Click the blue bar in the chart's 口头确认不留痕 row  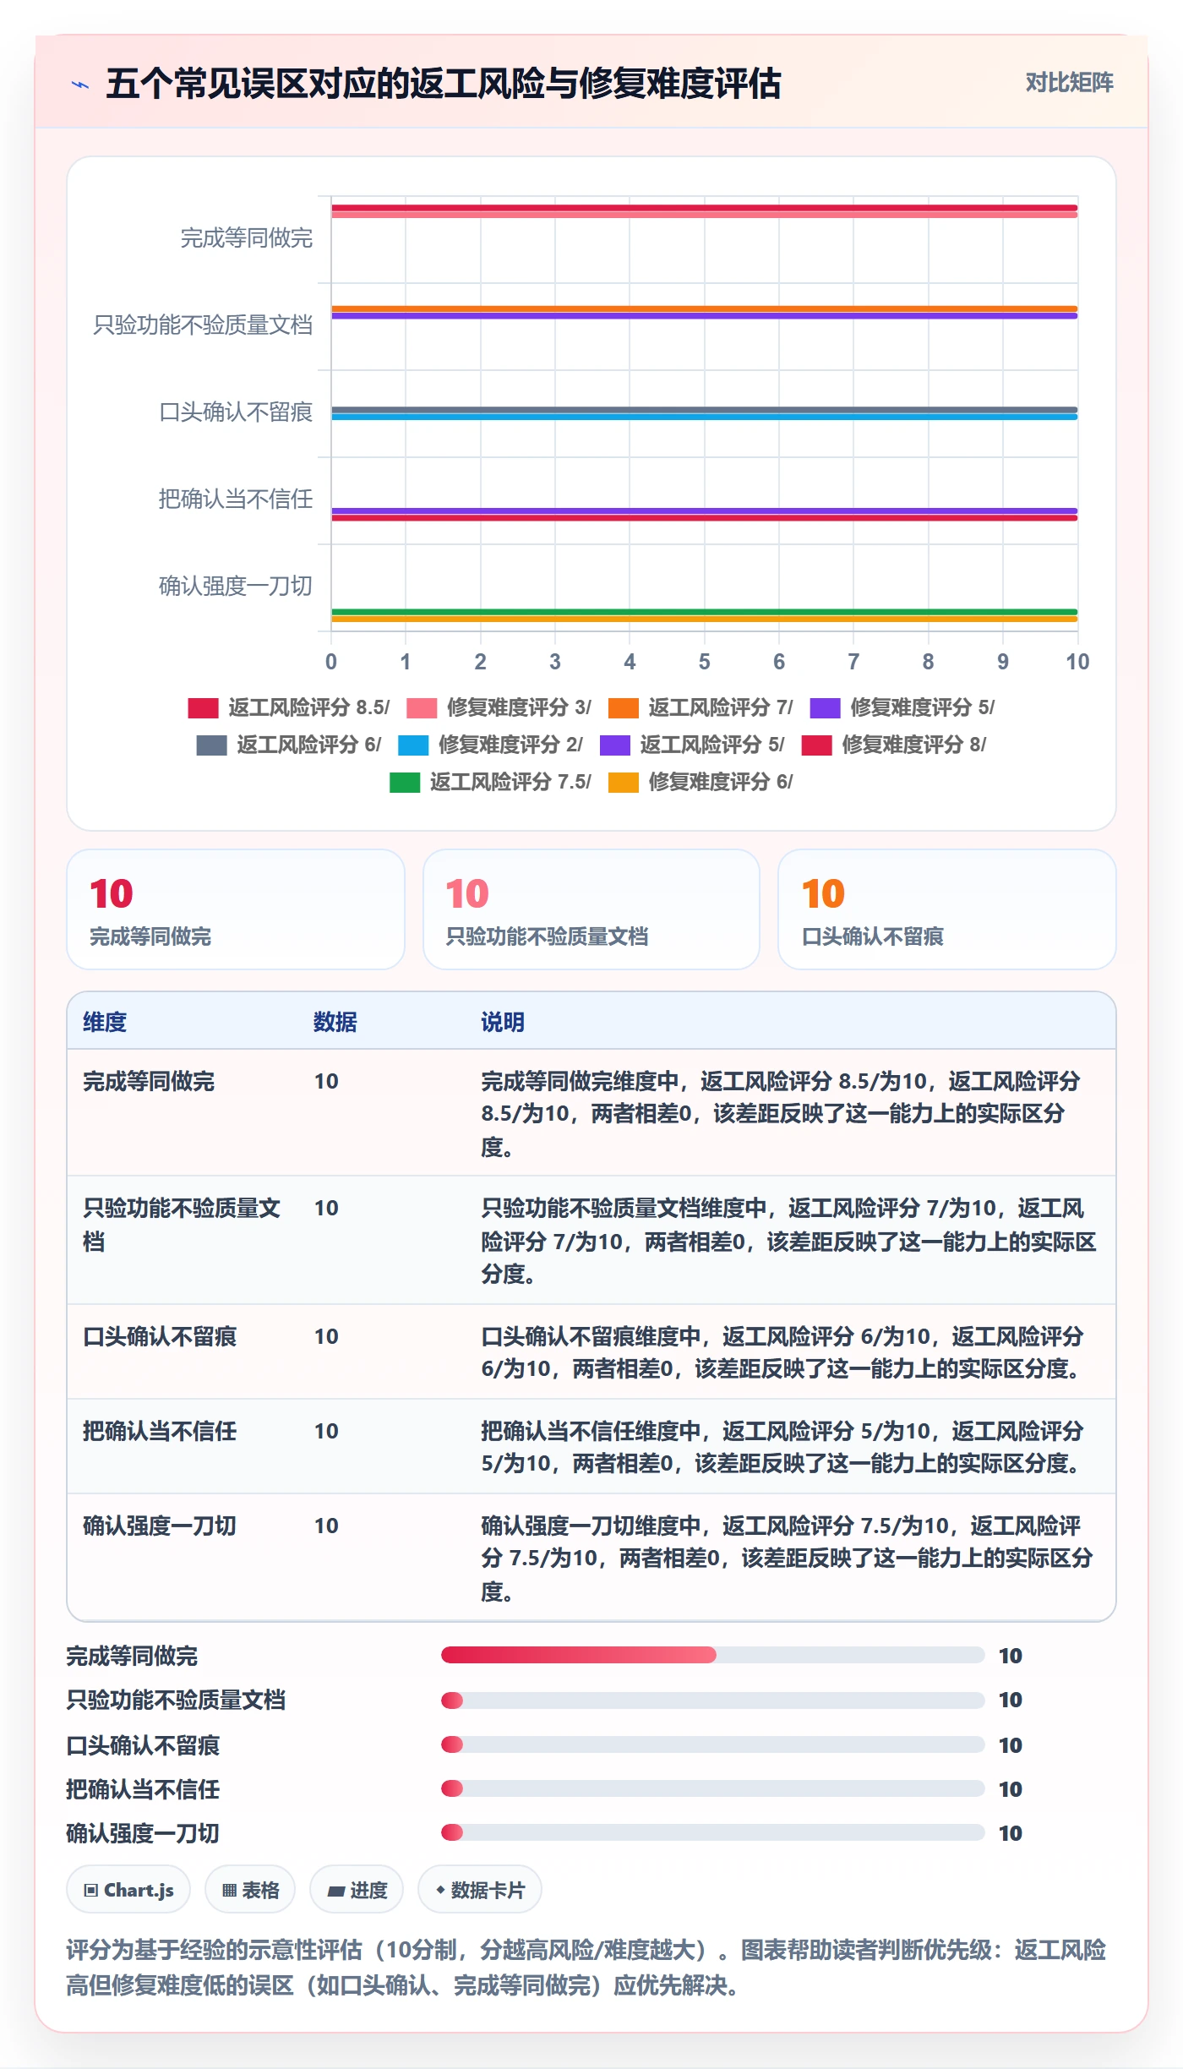tap(705, 417)
